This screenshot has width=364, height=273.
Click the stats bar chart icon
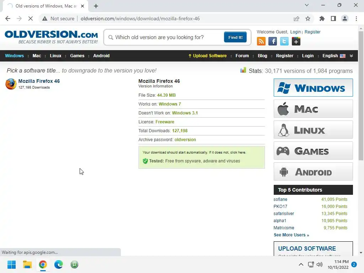click(243, 70)
